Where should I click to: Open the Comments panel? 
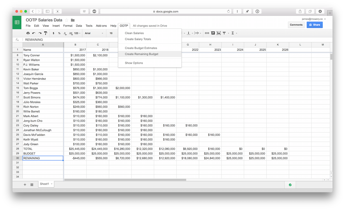pyautogui.click(x=296, y=25)
